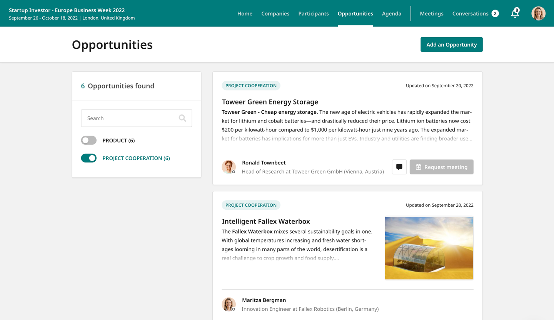Screen dimensions: 554x320
Task: Switch to the Participants tab
Action: tap(313, 13)
